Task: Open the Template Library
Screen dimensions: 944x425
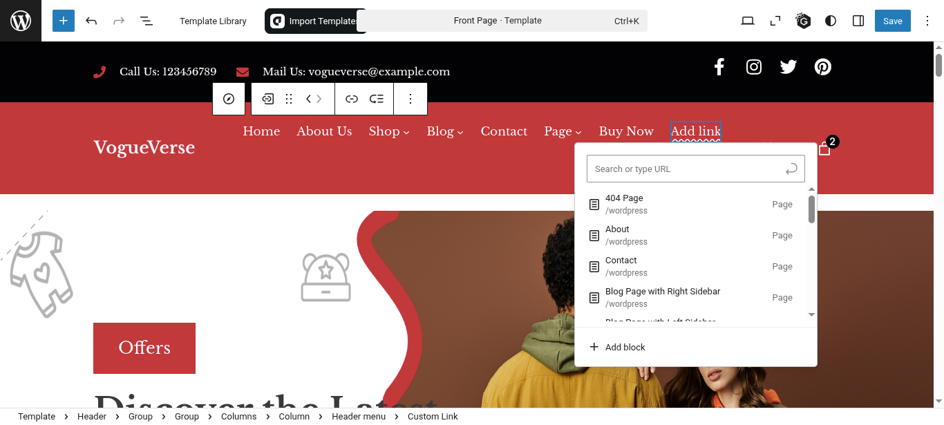Action: [x=213, y=21]
